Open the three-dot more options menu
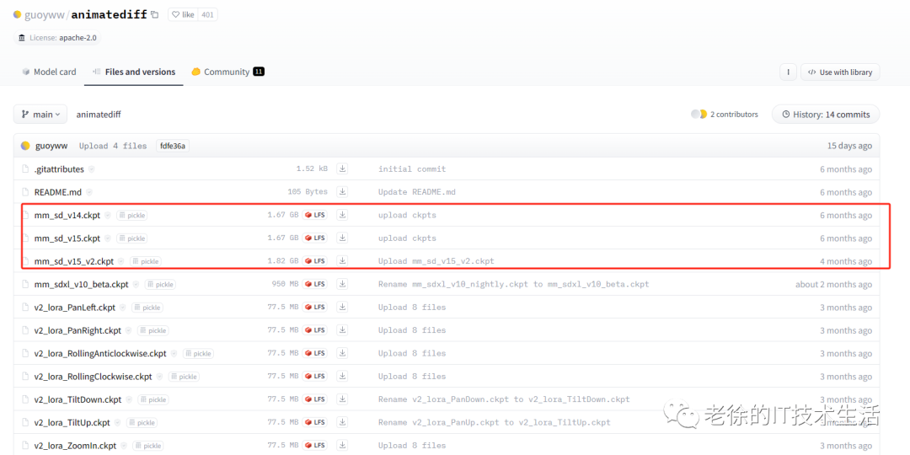Viewport: 910px width, 455px height. 788,72
